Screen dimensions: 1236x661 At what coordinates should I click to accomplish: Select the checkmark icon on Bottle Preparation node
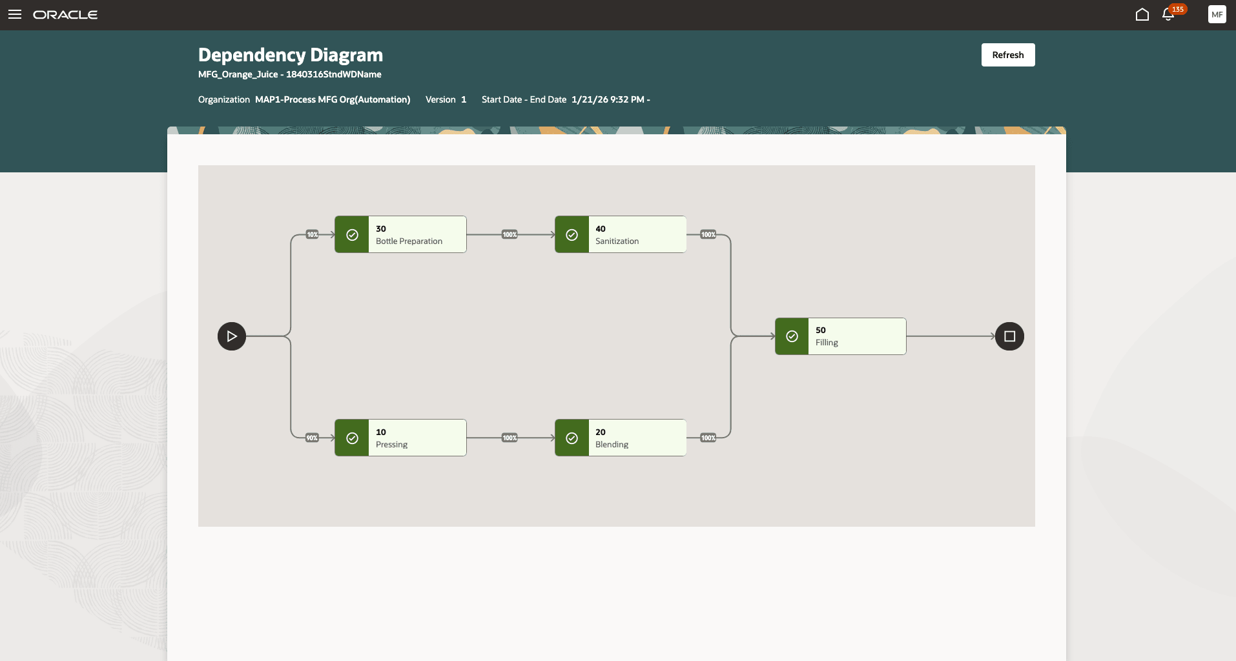352,234
